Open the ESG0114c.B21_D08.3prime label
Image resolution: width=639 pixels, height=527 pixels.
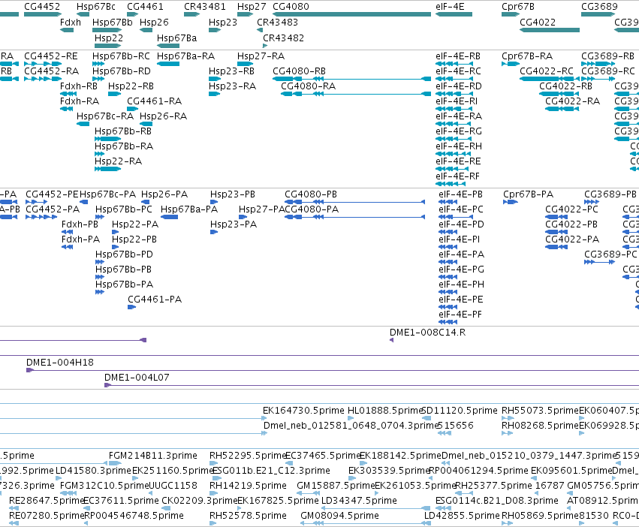tap(497, 501)
